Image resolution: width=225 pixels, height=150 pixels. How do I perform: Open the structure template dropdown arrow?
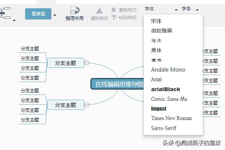coord(14,20)
